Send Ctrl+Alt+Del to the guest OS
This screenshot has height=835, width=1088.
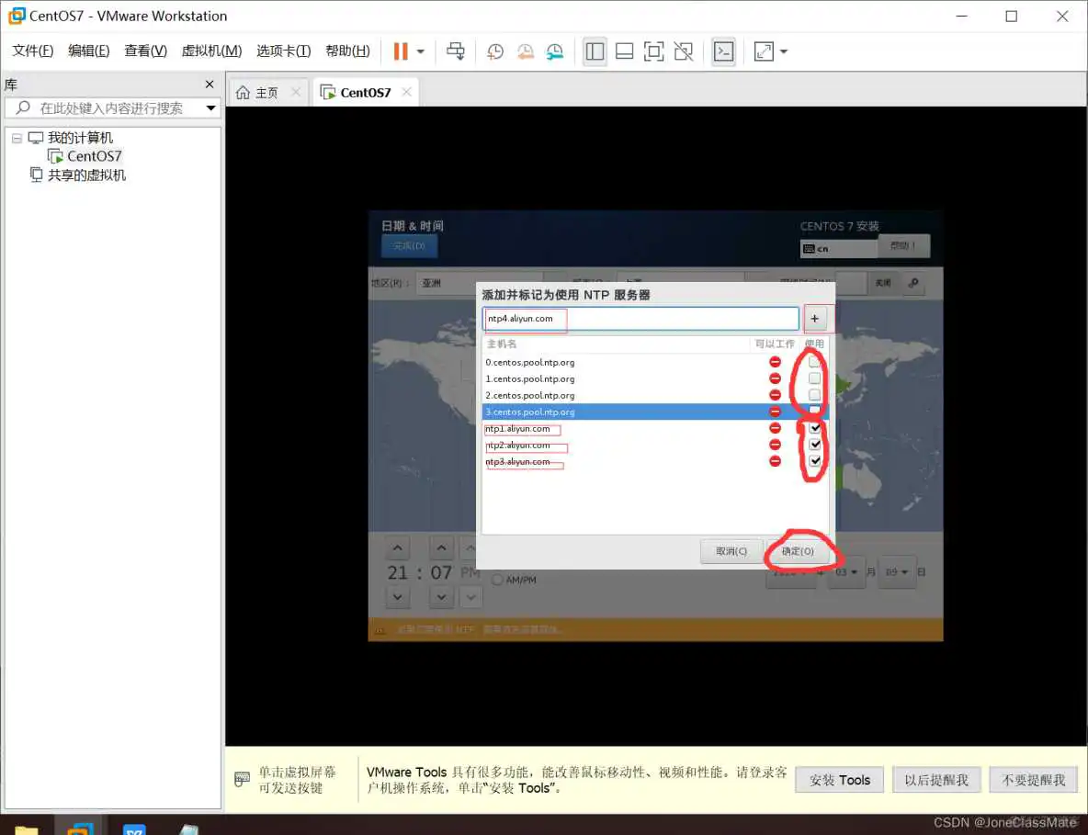pos(455,51)
